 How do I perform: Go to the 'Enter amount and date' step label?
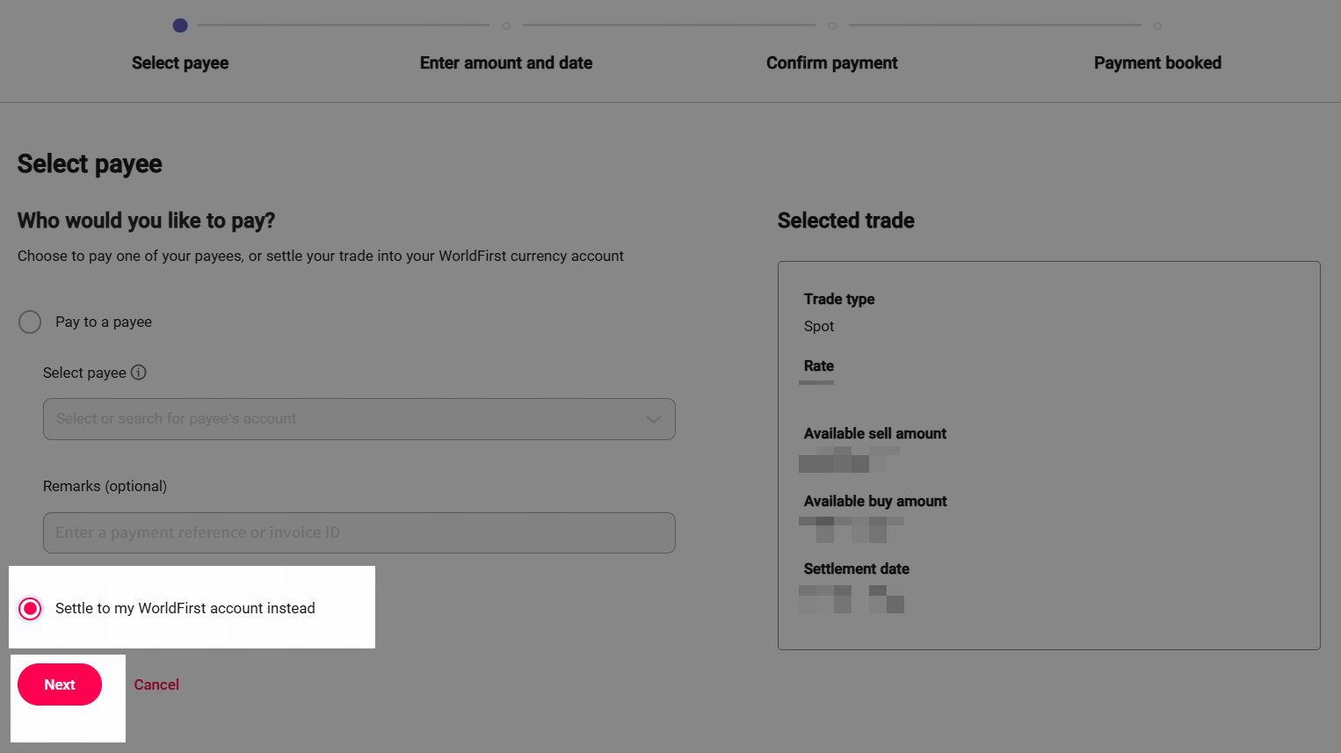pyautogui.click(x=506, y=63)
